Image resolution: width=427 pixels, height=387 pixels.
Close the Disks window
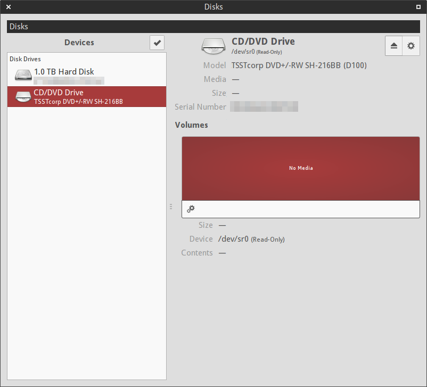point(9,7)
